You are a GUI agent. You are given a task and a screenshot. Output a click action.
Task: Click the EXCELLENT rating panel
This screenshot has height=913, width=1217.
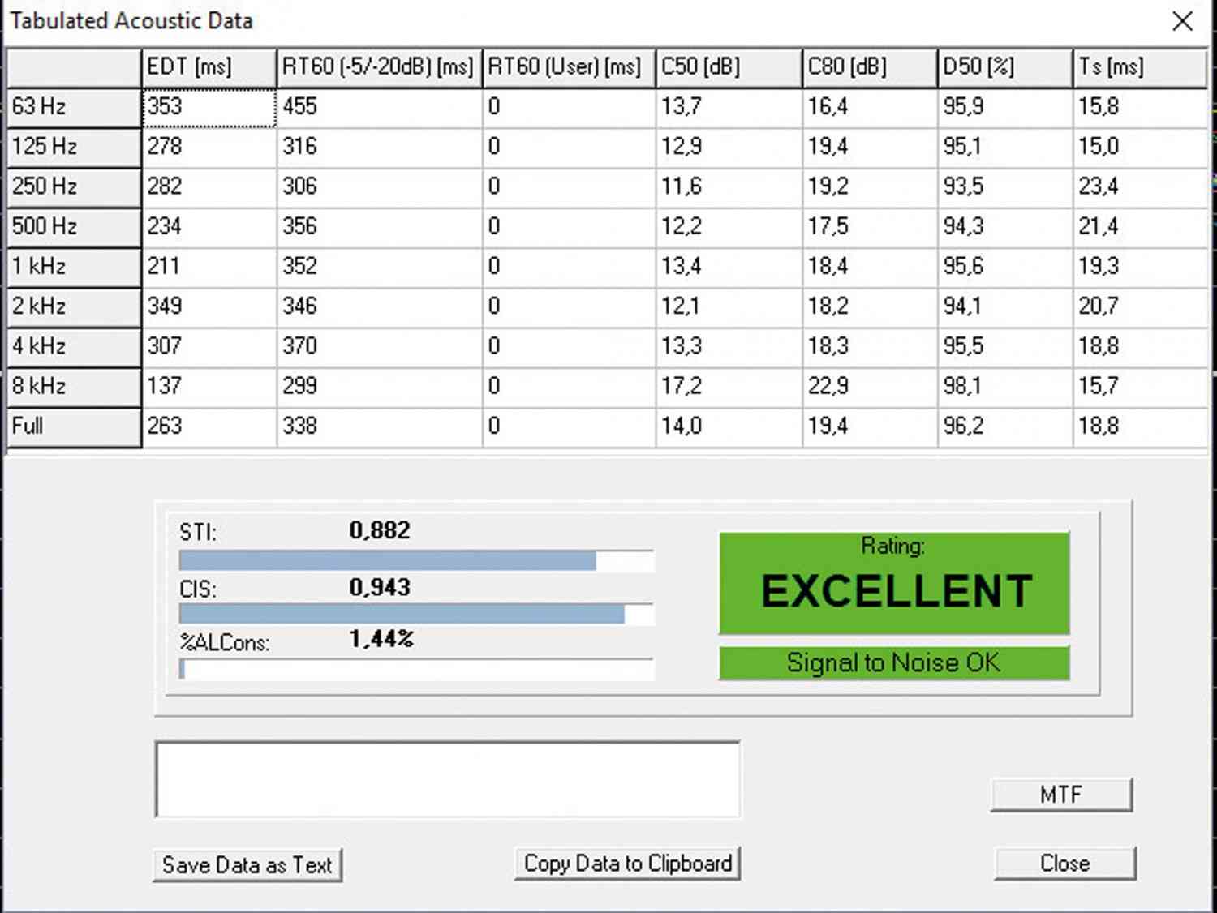(x=894, y=583)
